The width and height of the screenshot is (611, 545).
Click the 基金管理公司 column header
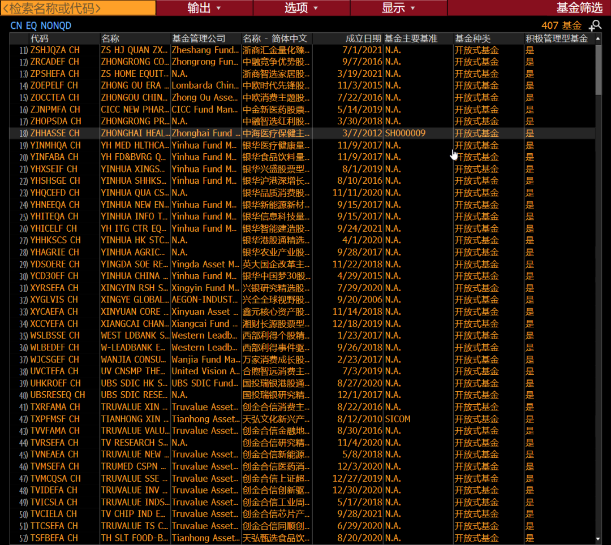coord(199,38)
